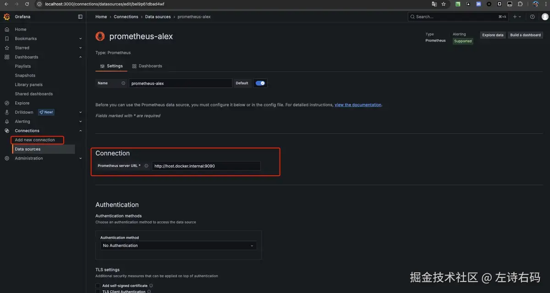Collapse the Connections sidebar section
This screenshot has height=293, width=550.
click(x=81, y=131)
